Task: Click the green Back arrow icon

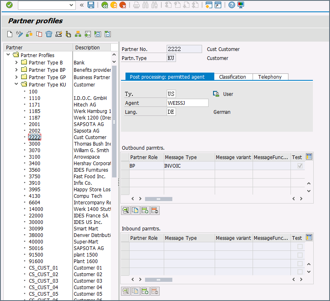Action: [105, 5]
